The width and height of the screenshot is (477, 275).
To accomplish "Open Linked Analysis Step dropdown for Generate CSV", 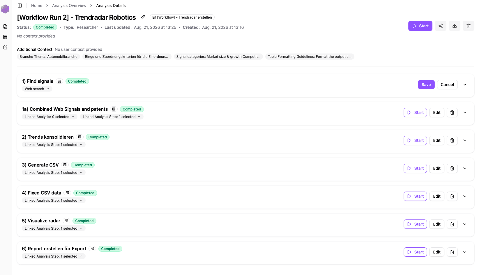I will point(54,173).
